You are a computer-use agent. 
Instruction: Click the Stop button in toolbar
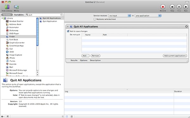(179, 7)
